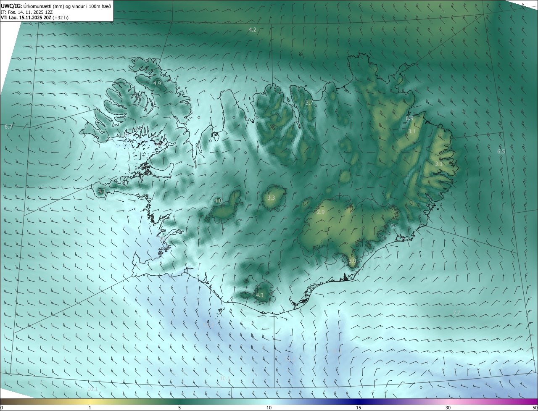Click the 5 tick label on color scale

pos(179,408)
